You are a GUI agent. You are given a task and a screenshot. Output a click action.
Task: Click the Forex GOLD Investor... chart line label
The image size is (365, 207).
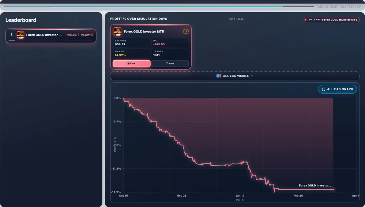tap(315, 186)
